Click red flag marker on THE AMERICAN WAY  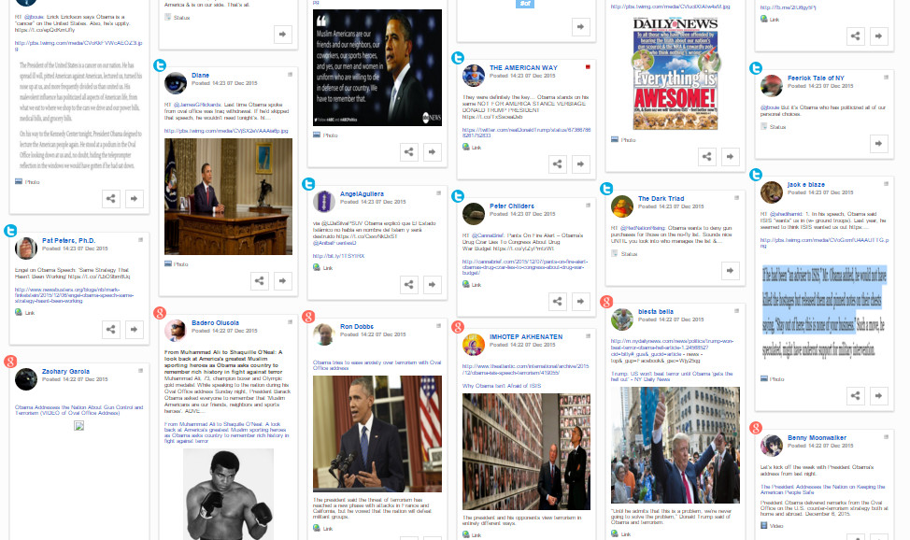click(588, 67)
